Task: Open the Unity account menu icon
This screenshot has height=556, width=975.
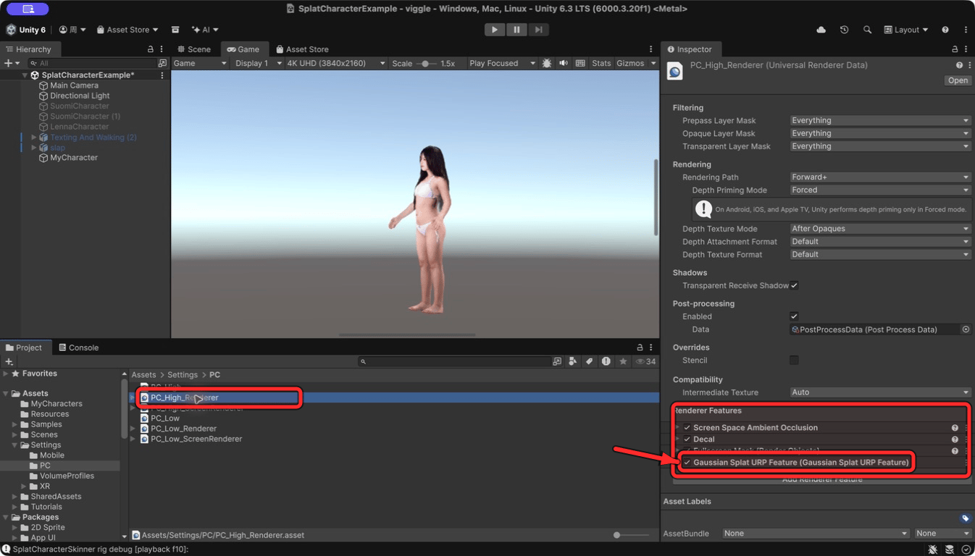Action: click(x=72, y=30)
